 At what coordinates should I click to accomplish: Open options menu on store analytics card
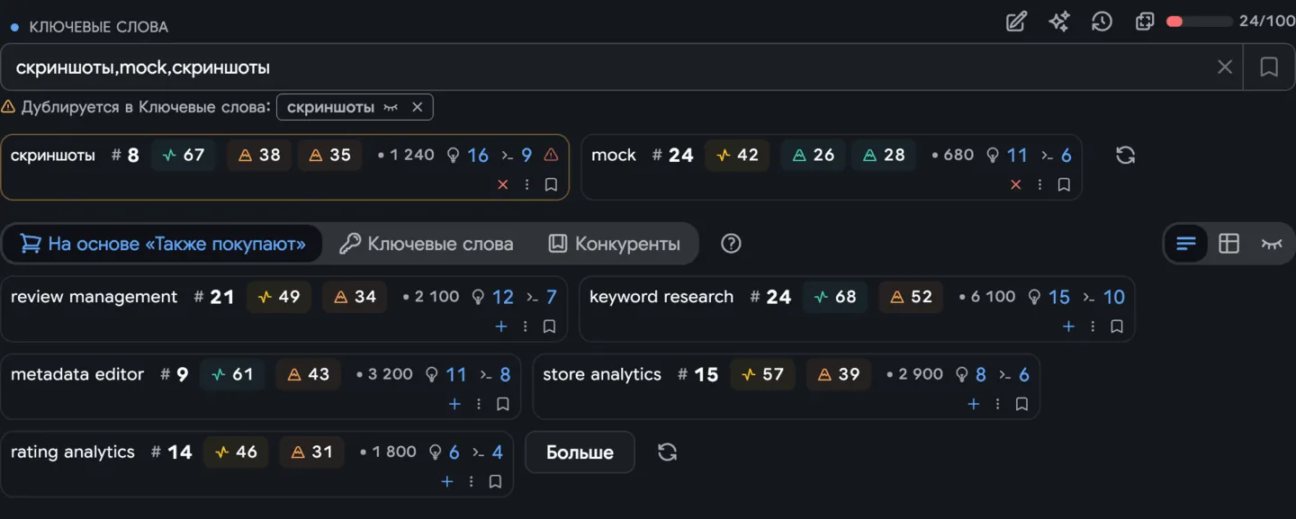997,404
